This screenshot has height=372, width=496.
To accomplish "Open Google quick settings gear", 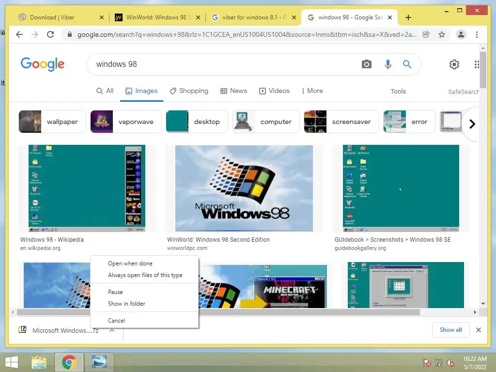I will pos(454,64).
